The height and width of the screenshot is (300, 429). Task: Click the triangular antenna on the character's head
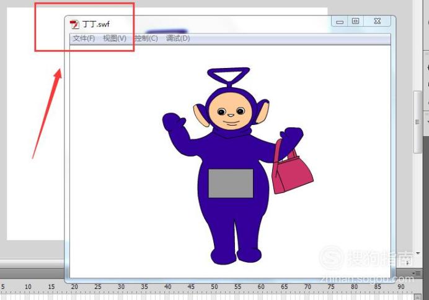(229, 76)
